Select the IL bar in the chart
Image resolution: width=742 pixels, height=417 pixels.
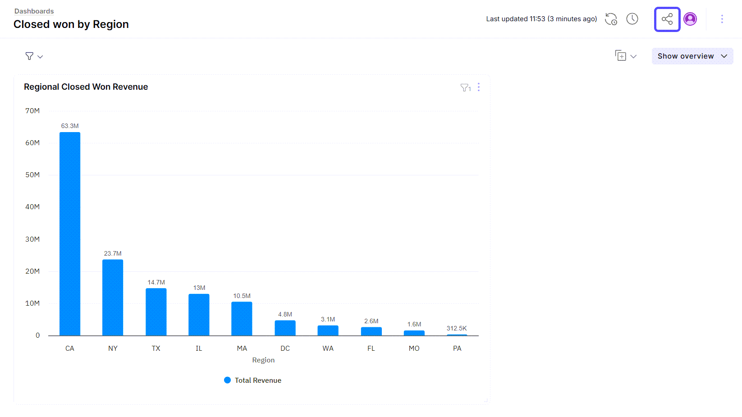tap(199, 315)
